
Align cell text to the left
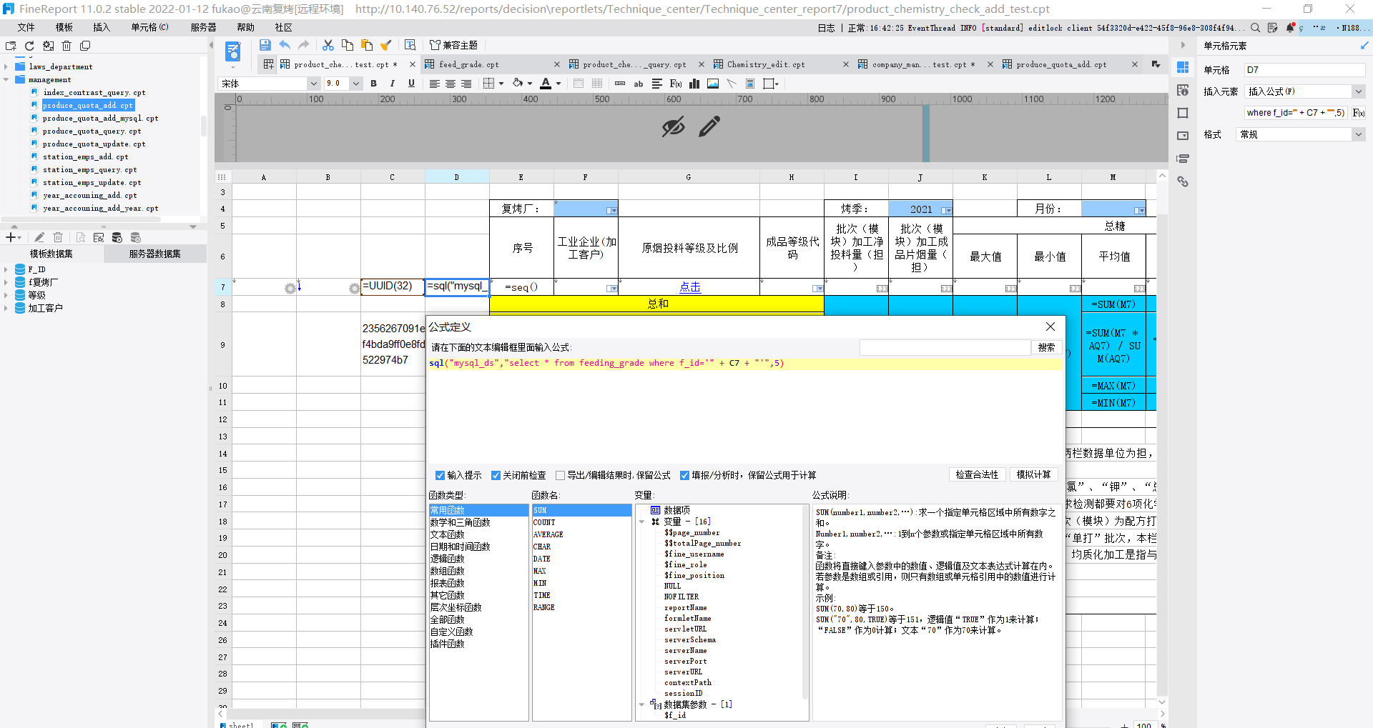coord(434,84)
